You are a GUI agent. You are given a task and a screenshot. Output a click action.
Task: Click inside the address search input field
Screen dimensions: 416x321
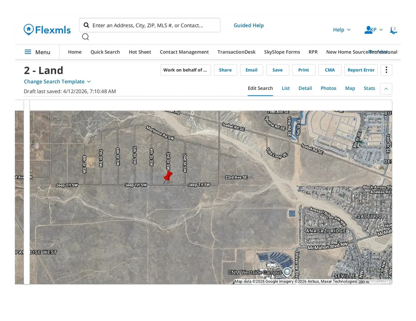pyautogui.click(x=153, y=25)
